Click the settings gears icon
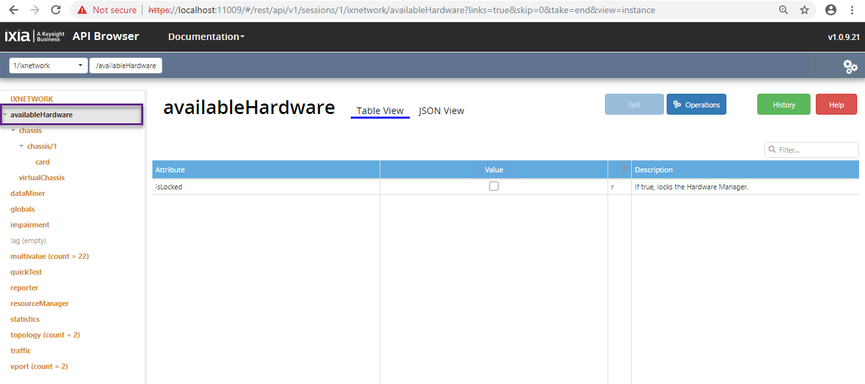This screenshot has height=384, width=865. tap(850, 66)
